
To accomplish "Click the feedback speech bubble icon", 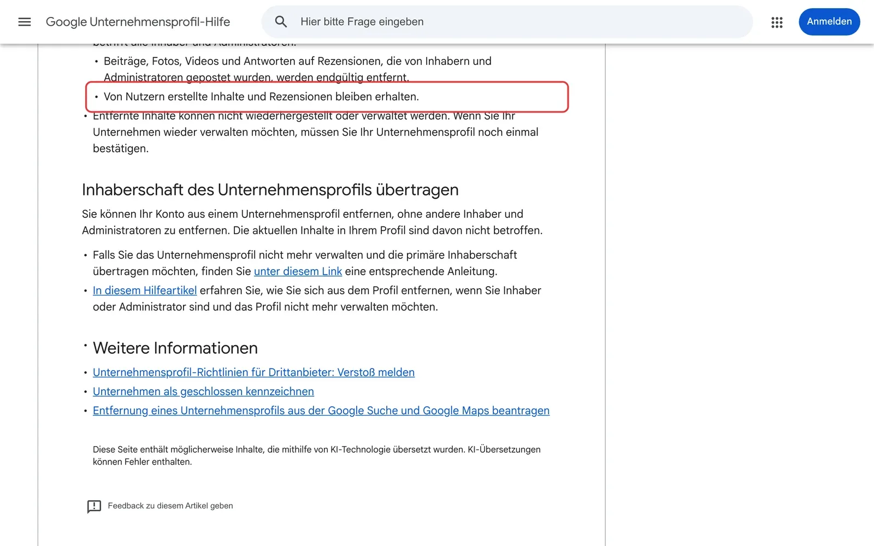I will [94, 506].
